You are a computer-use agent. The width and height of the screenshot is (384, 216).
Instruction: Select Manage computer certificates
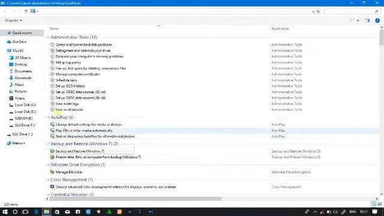point(78,74)
